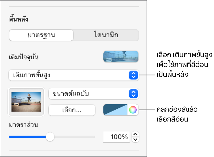Switch to the มาตรฐาน tab
Screen dimensions: 214x157
click(x=41, y=35)
